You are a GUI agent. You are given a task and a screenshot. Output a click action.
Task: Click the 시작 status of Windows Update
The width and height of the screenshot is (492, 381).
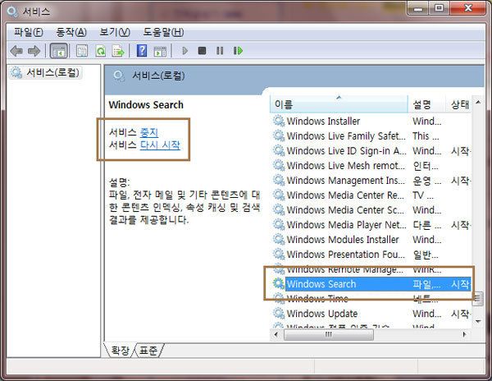460,314
